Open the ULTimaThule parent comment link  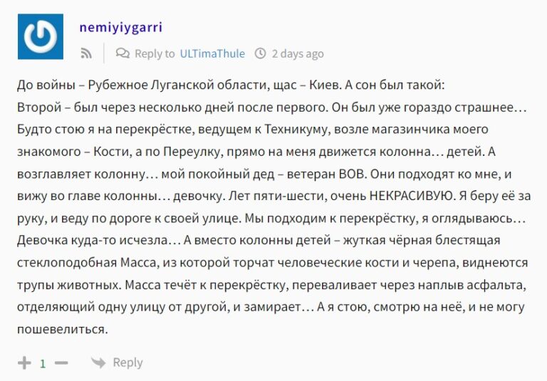click(x=212, y=53)
